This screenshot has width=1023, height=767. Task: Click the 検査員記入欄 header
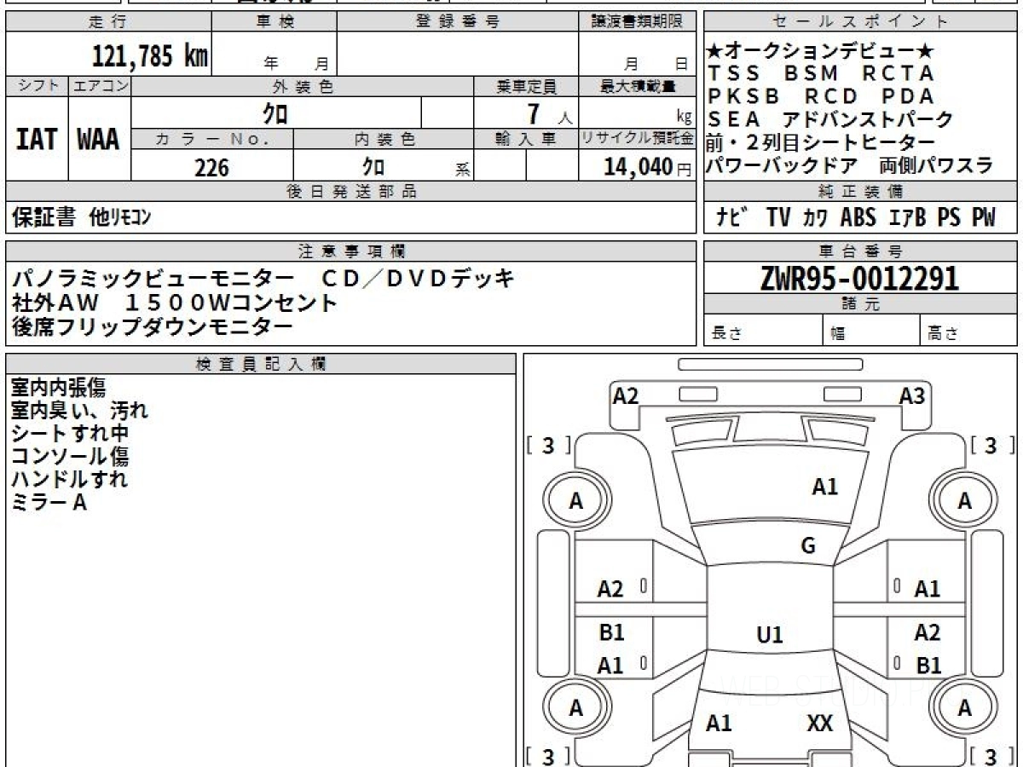pos(261,364)
